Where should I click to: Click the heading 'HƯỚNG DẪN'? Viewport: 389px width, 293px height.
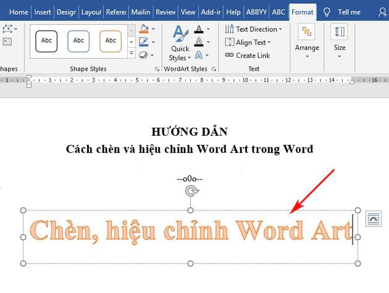click(190, 132)
